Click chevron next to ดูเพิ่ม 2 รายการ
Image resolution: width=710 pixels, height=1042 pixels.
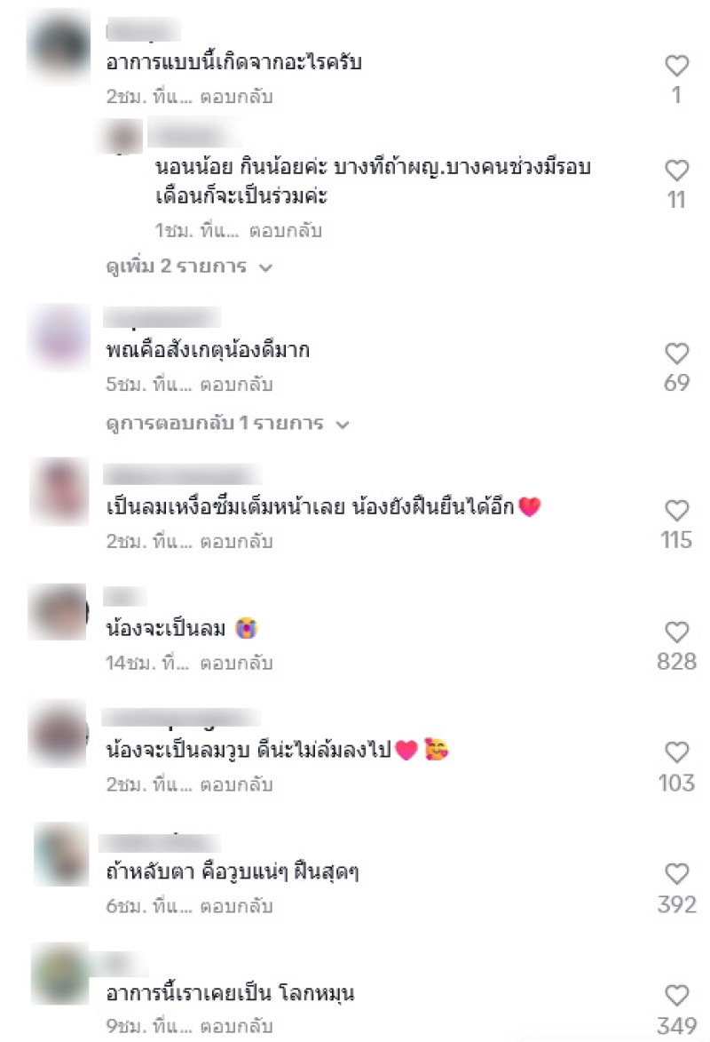[265, 267]
